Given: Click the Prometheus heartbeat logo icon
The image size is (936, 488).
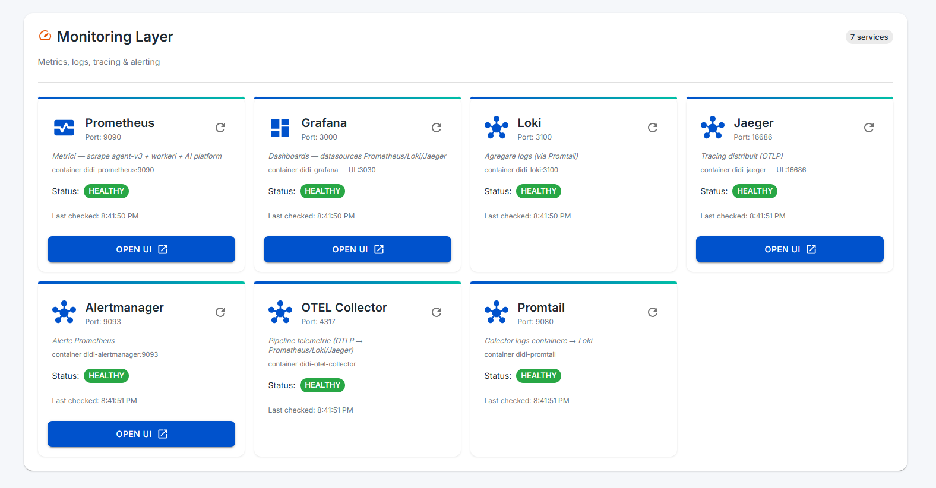Looking at the screenshot, I should [64, 128].
